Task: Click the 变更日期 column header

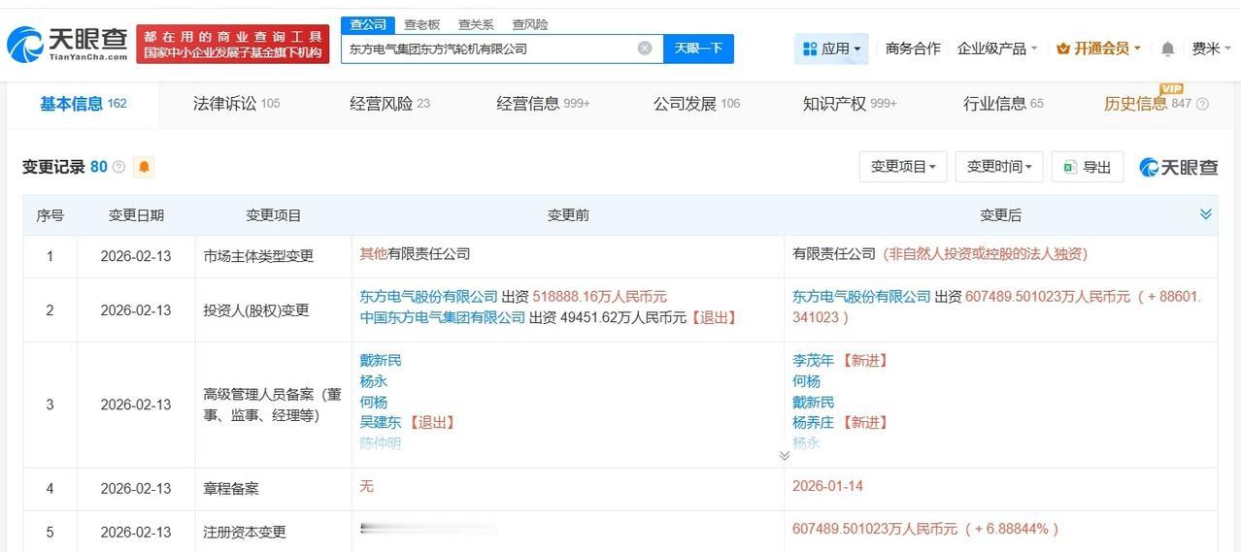Action: tap(136, 215)
